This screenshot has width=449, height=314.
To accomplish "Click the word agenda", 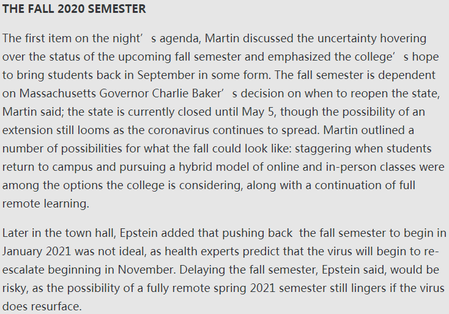I will pos(180,39).
